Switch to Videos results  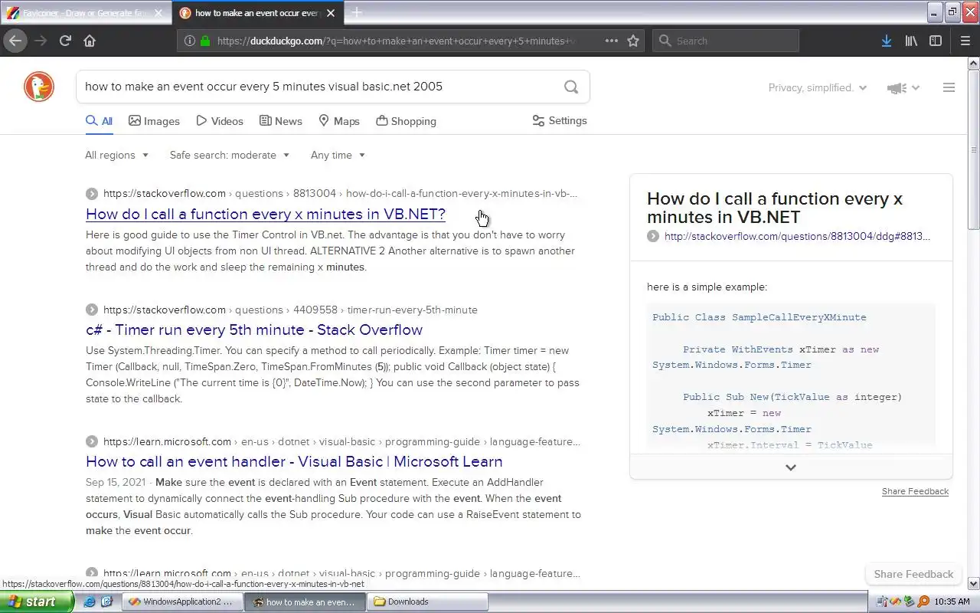[220, 121]
